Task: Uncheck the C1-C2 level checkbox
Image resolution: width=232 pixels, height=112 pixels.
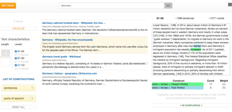Action: coord(16,65)
